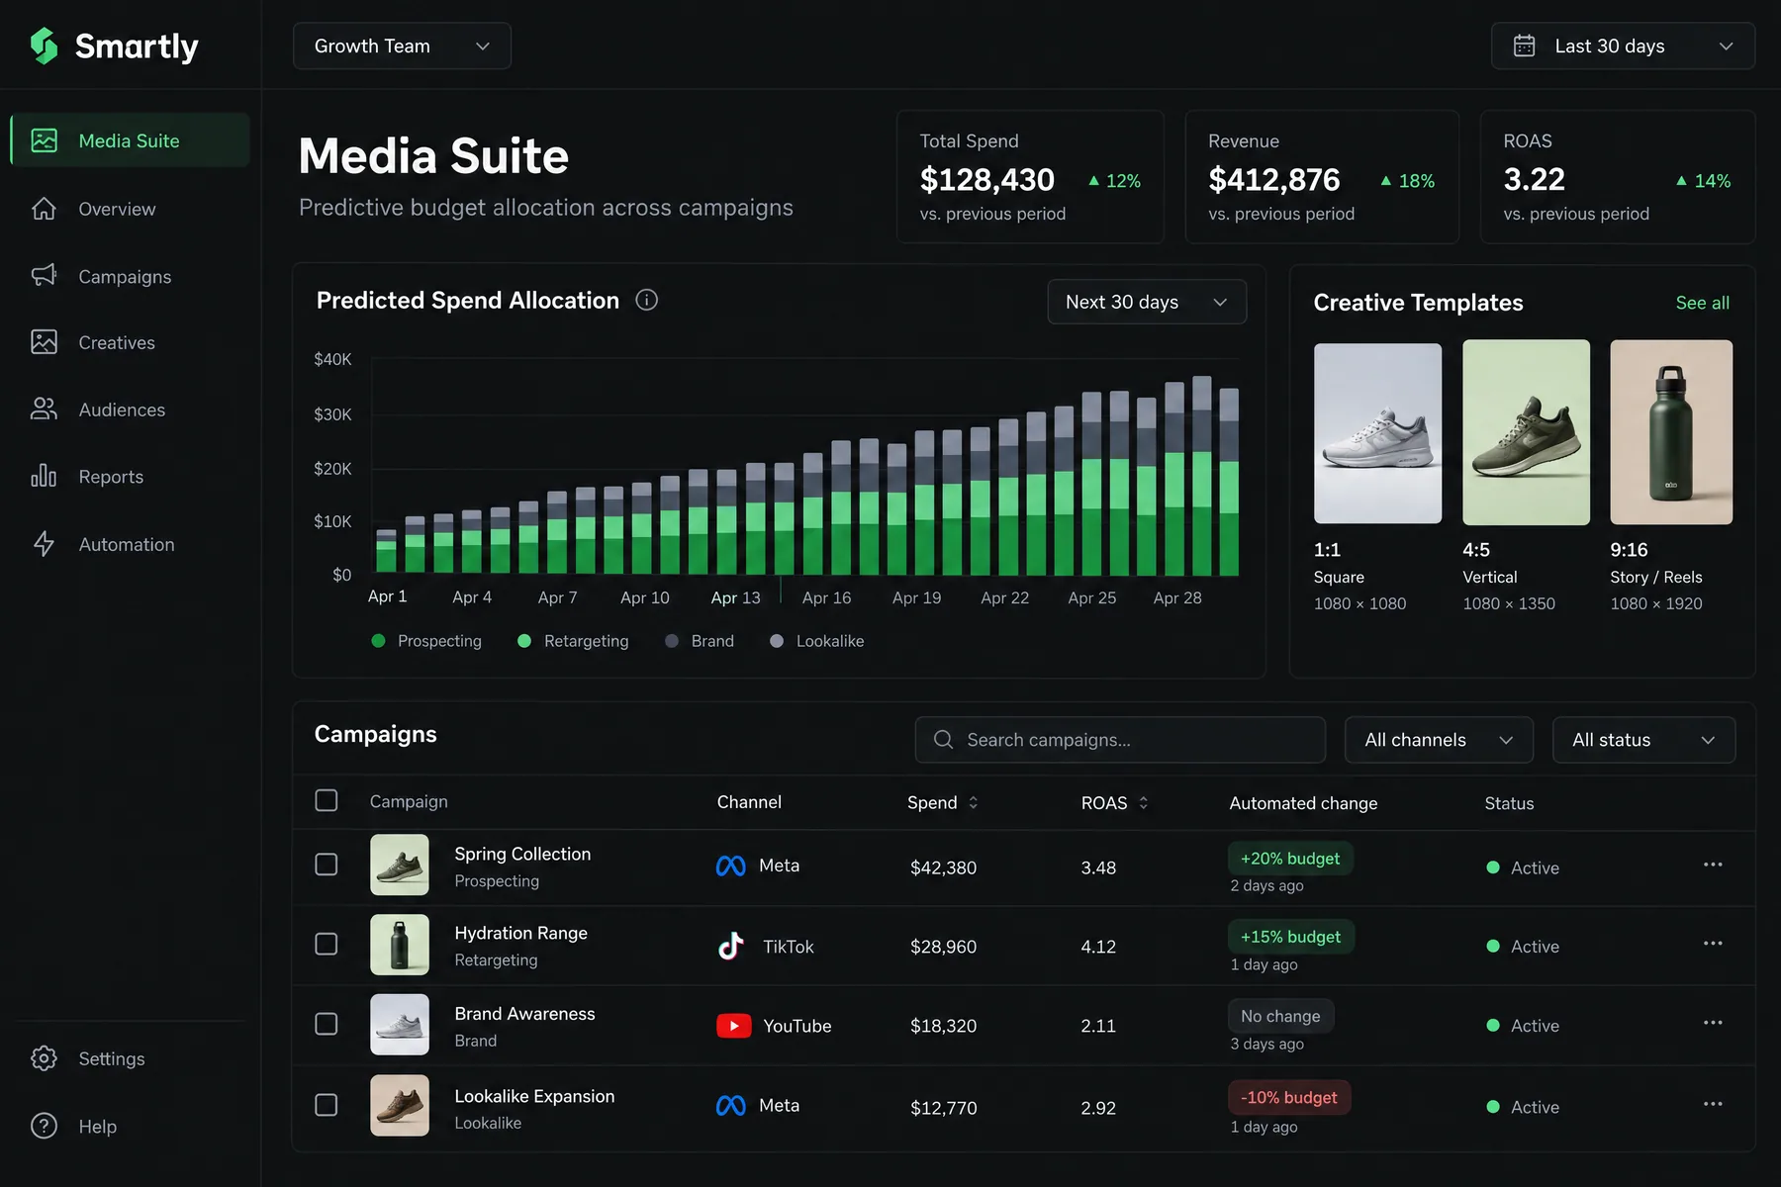Click the Smartly logo icon

pyautogui.click(x=45, y=46)
